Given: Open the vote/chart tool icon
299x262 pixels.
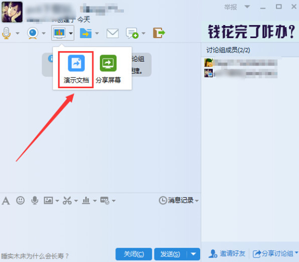Looking at the screenshot, I should (x=86, y=200).
